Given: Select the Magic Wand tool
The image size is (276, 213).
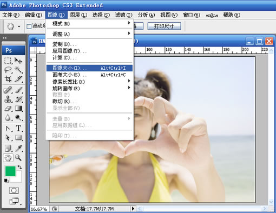Looking at the screenshot, I should coord(18,70).
